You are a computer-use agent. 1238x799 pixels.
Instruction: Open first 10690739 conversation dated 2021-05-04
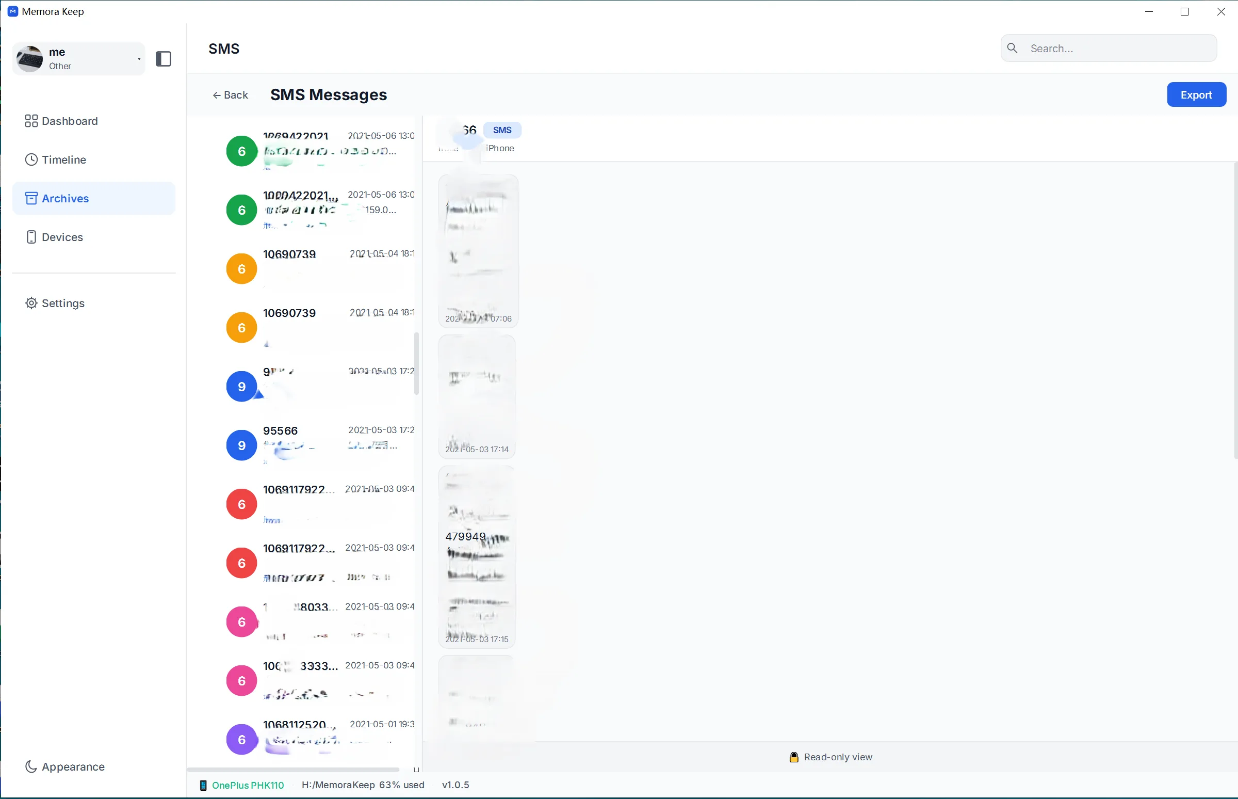click(317, 269)
